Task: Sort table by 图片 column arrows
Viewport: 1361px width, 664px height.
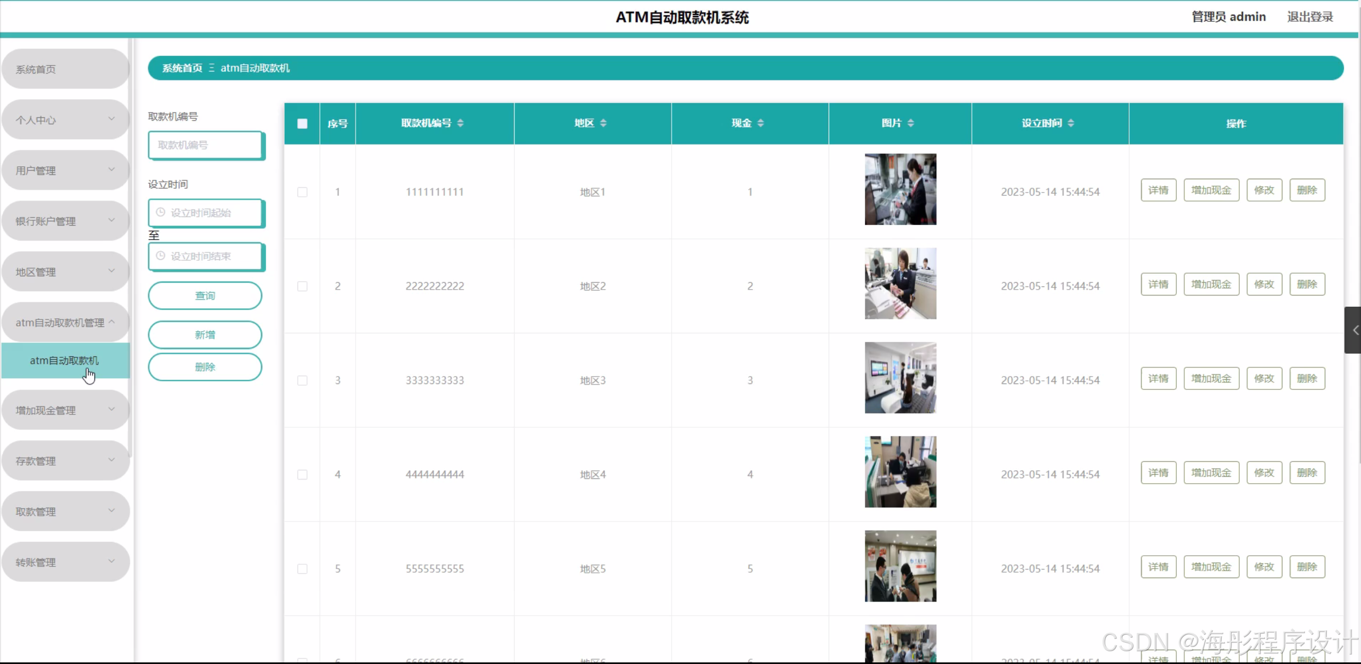Action: (910, 123)
